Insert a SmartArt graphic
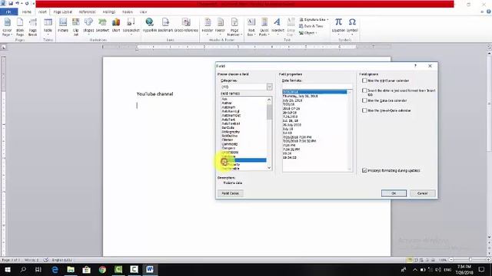 (x=102, y=25)
